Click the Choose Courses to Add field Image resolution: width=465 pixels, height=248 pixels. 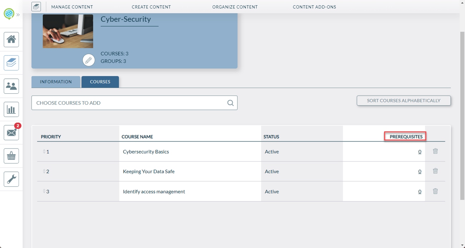(129, 103)
